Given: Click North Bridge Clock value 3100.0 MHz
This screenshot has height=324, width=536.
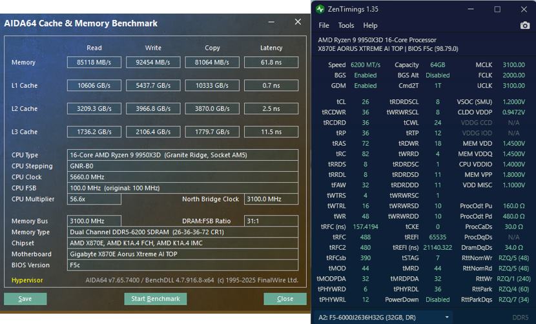Looking at the screenshot, I should click(271, 199).
